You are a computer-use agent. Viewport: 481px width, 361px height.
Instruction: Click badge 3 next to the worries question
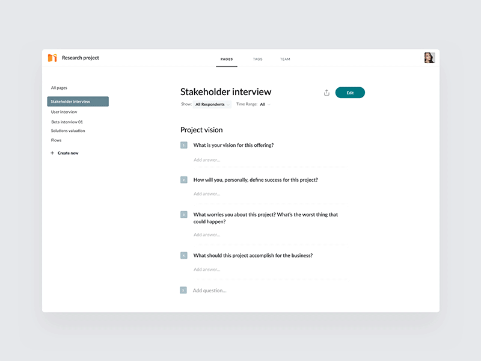coord(183,214)
